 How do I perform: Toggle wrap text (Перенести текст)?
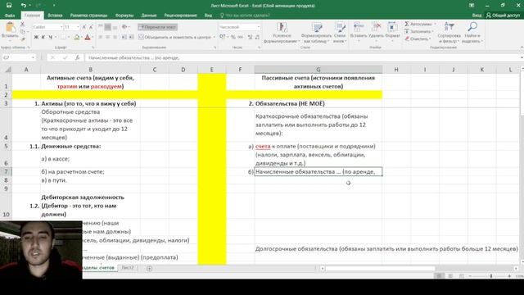[x=158, y=27]
